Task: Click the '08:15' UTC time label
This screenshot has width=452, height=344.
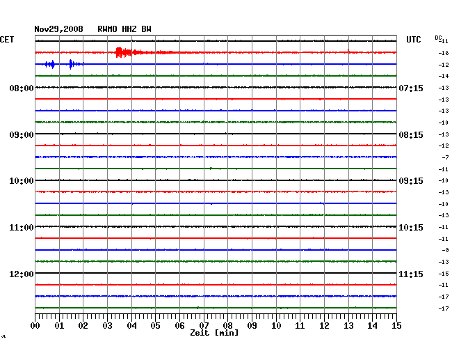Action: (411, 135)
